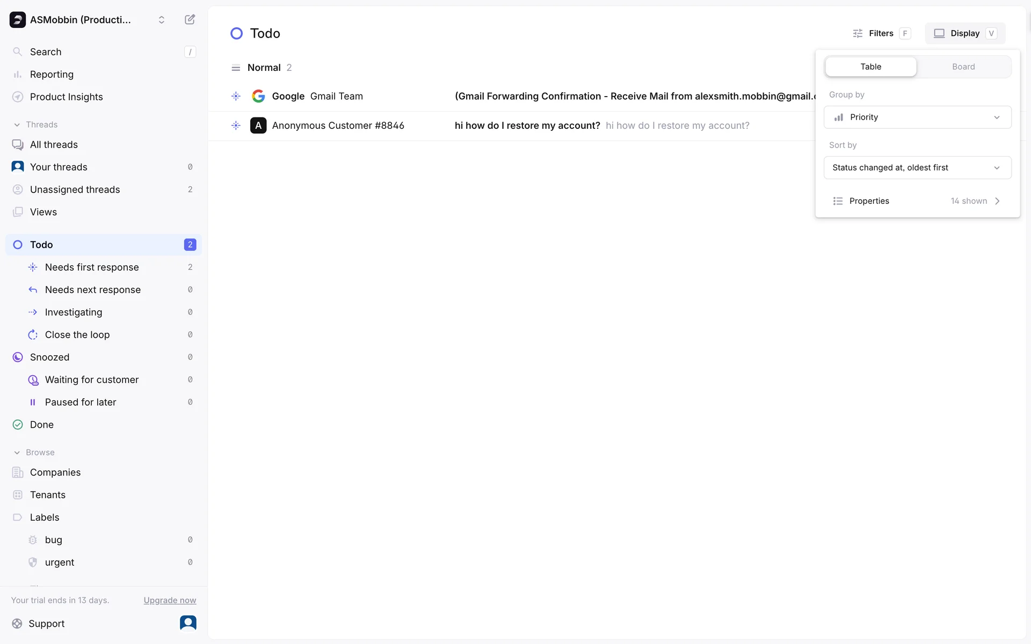This screenshot has width=1031, height=644.
Task: Click the Product Insights compass icon
Action: (18, 97)
